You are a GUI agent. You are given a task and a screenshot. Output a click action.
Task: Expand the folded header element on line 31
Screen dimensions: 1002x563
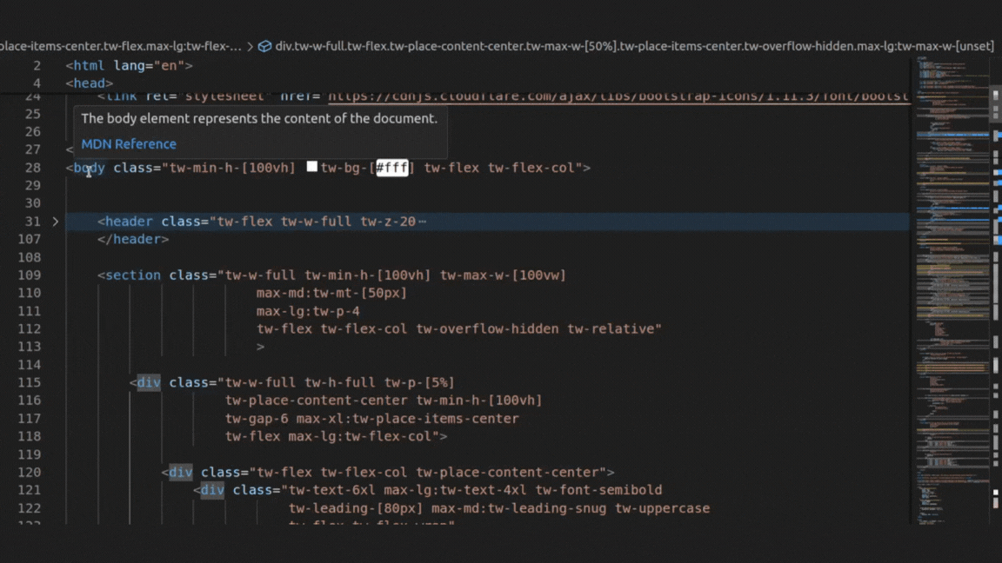pos(56,222)
